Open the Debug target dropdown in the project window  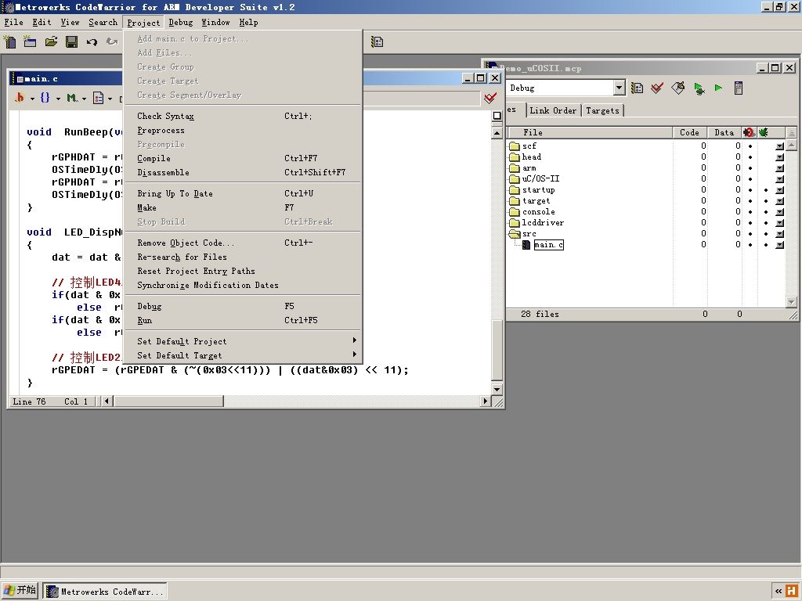[619, 88]
